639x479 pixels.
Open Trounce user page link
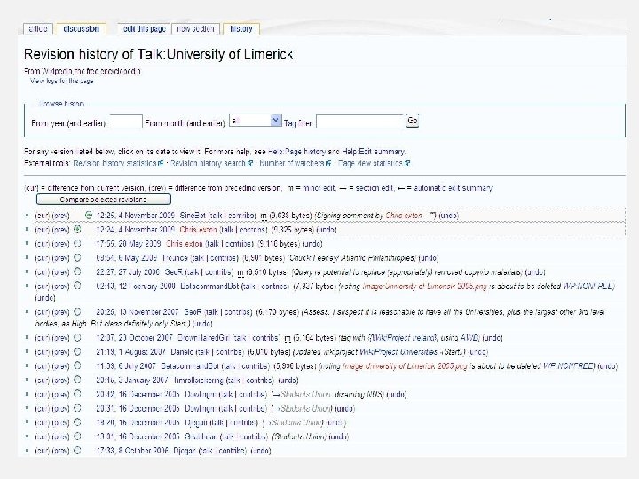click(176, 258)
